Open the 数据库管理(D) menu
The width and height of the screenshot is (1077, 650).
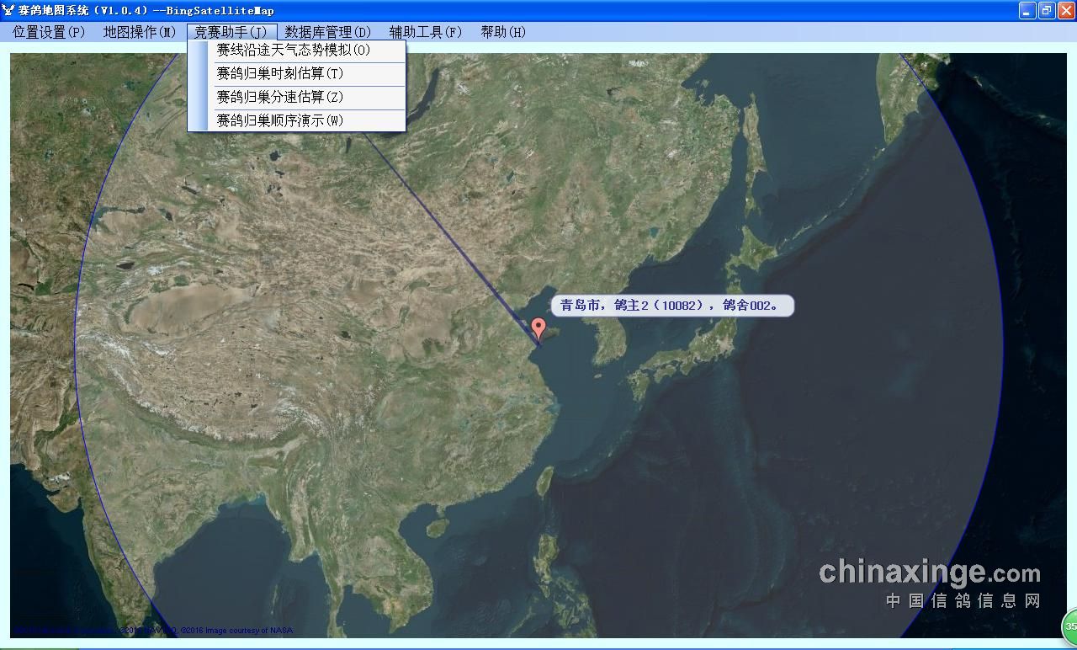(327, 32)
